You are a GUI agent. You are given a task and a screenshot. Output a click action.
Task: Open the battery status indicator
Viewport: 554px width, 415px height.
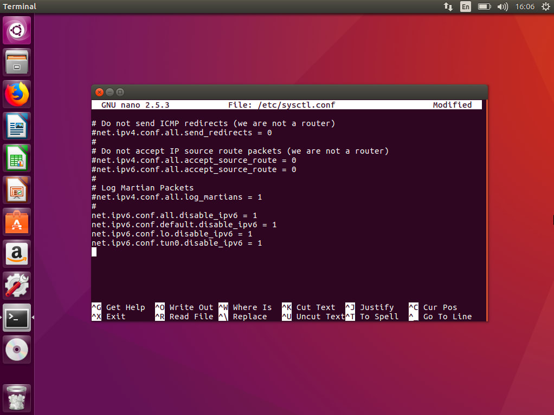click(484, 6)
